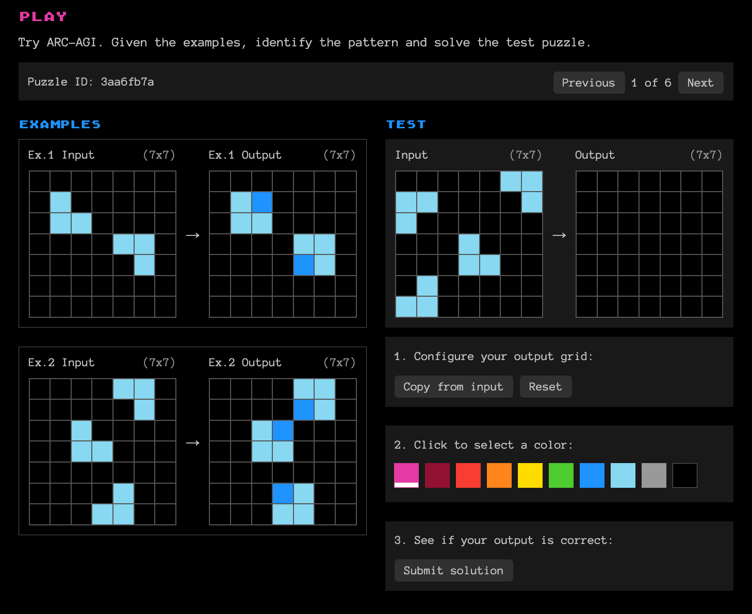Click the PLAY heading
Image resolution: width=752 pixels, height=614 pixels.
point(43,17)
